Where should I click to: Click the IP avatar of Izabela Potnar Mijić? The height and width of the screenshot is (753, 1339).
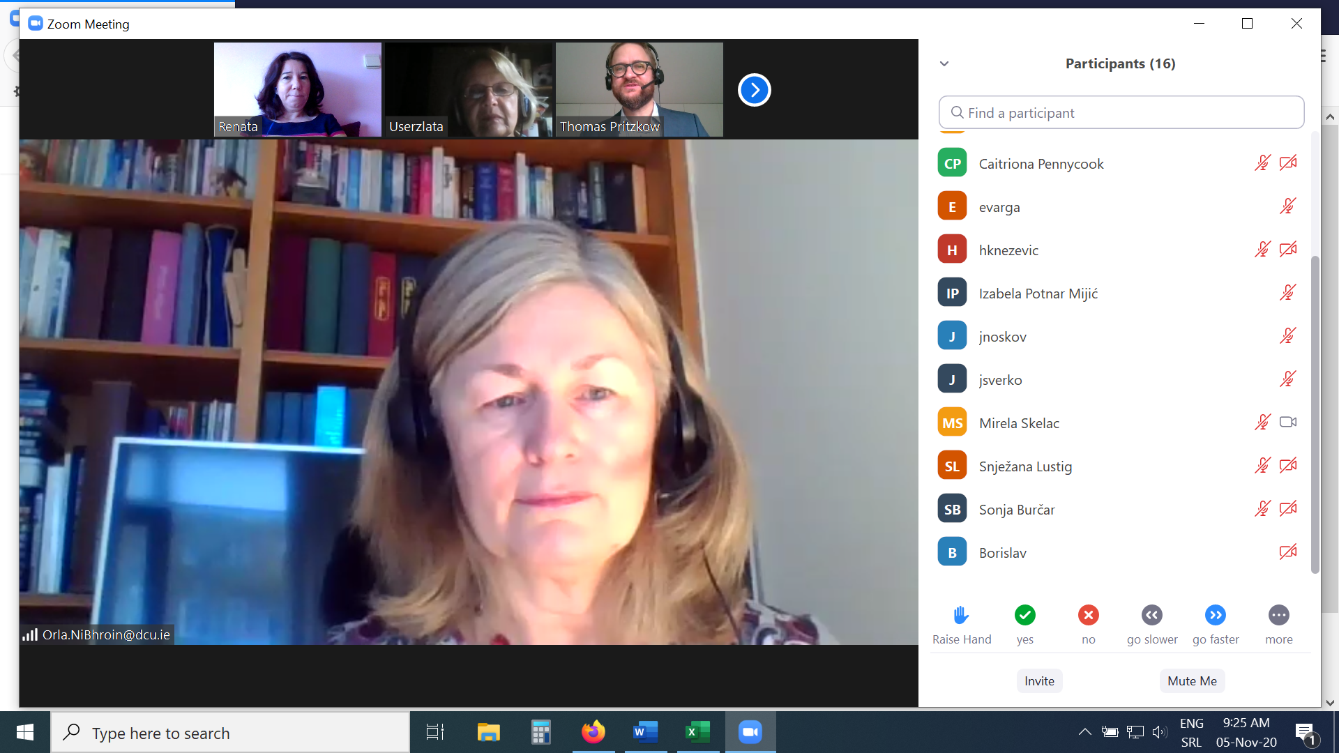coord(952,293)
